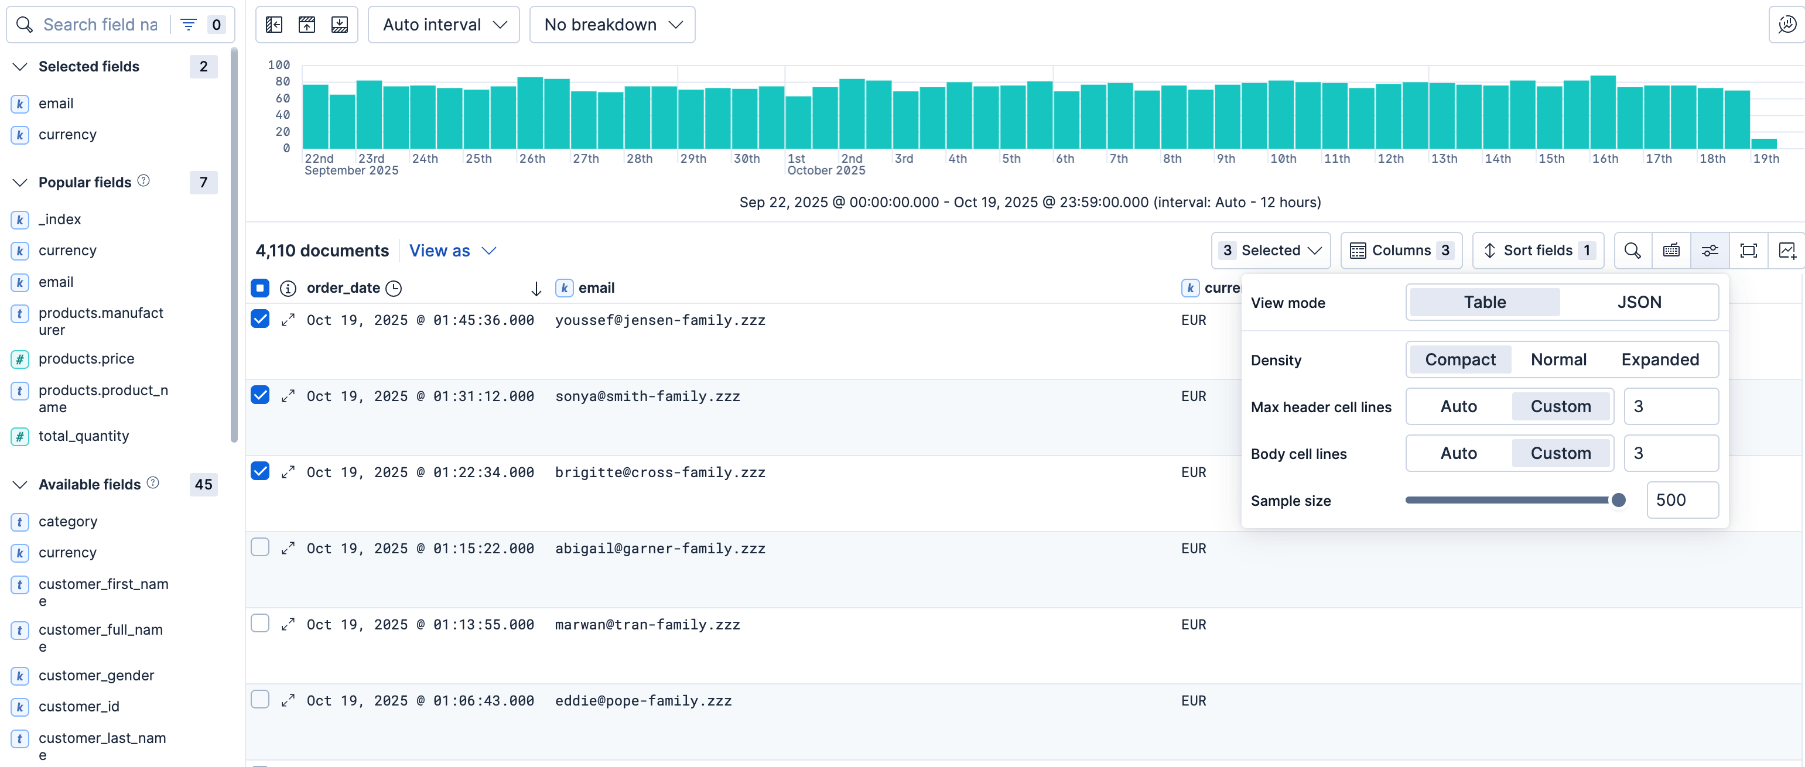Toggle the select-all header checkbox
Image resolution: width=1805 pixels, height=767 pixels.
pyautogui.click(x=260, y=288)
